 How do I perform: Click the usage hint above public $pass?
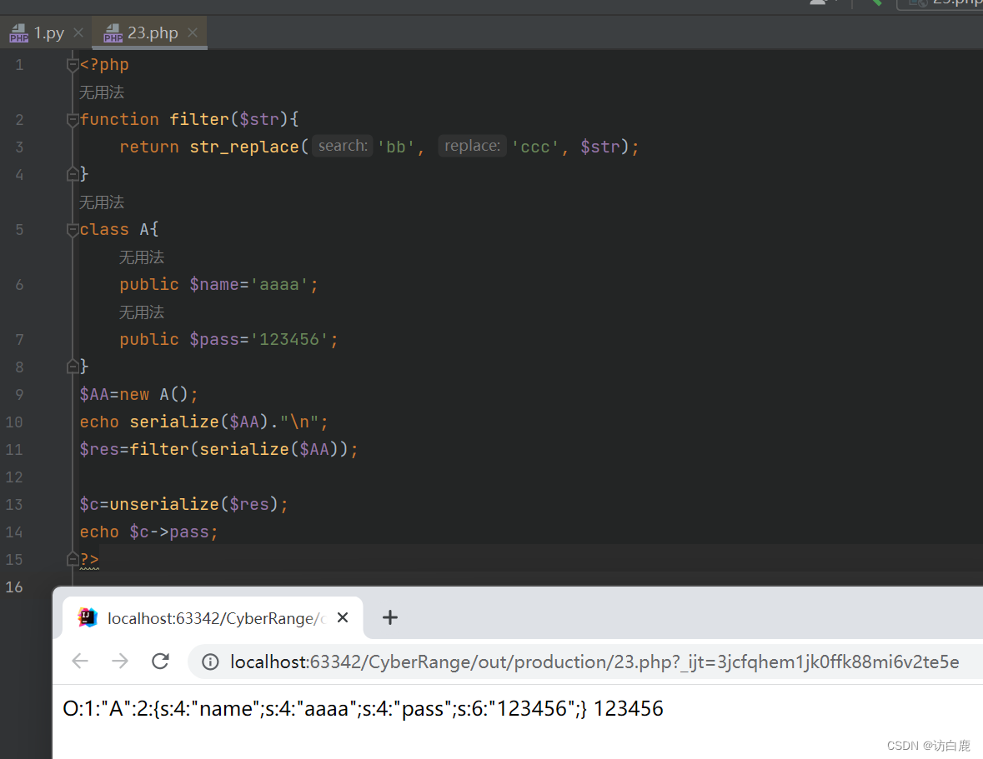[142, 312]
